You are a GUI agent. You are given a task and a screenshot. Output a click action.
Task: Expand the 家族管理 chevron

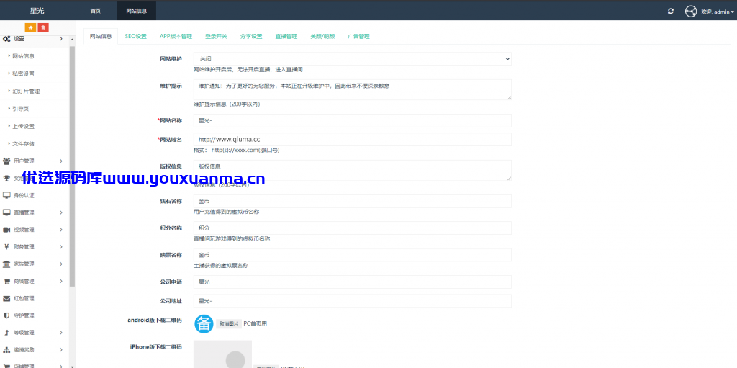click(61, 264)
